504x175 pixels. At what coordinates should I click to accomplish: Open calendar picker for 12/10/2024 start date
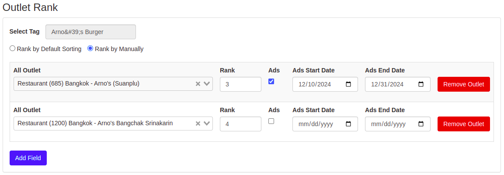(348, 84)
